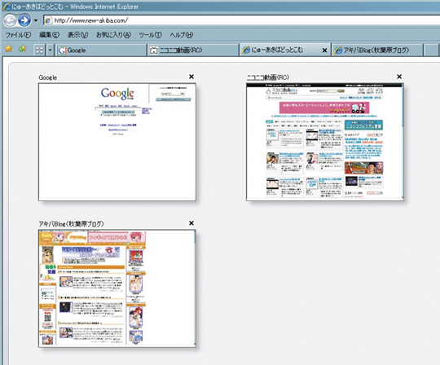This screenshot has height=365, width=440.
Task: Toggle the Quick Tabs grid button
Action: pyautogui.click(x=39, y=51)
